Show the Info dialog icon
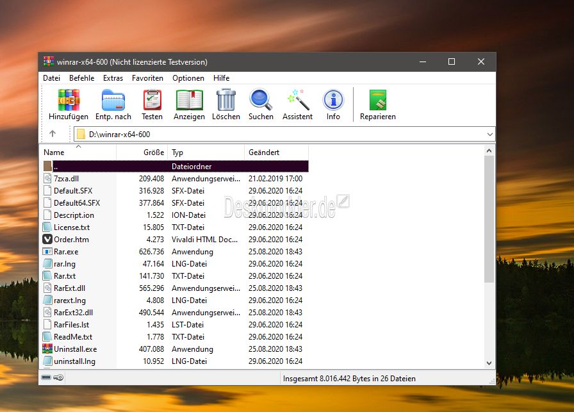This screenshot has height=412, width=574. pyautogui.click(x=333, y=99)
